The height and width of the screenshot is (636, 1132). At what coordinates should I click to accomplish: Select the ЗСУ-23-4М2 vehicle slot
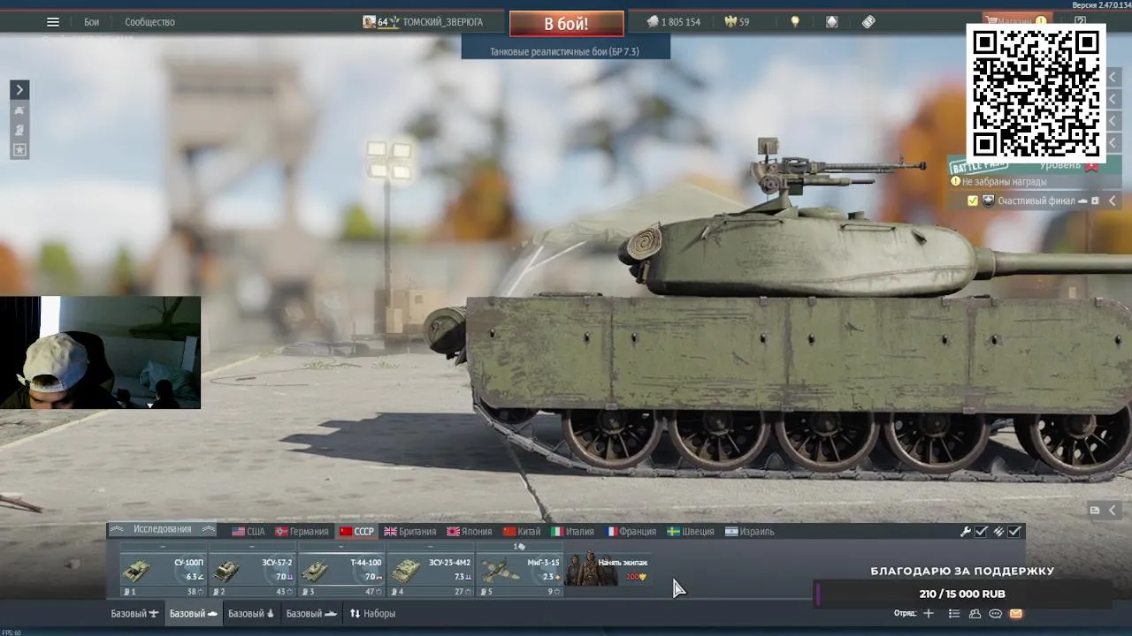coord(431,572)
